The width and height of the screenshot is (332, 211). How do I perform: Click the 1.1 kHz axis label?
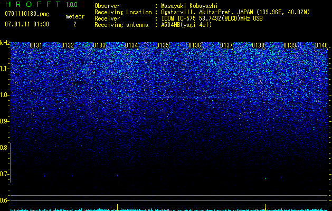(4, 69)
